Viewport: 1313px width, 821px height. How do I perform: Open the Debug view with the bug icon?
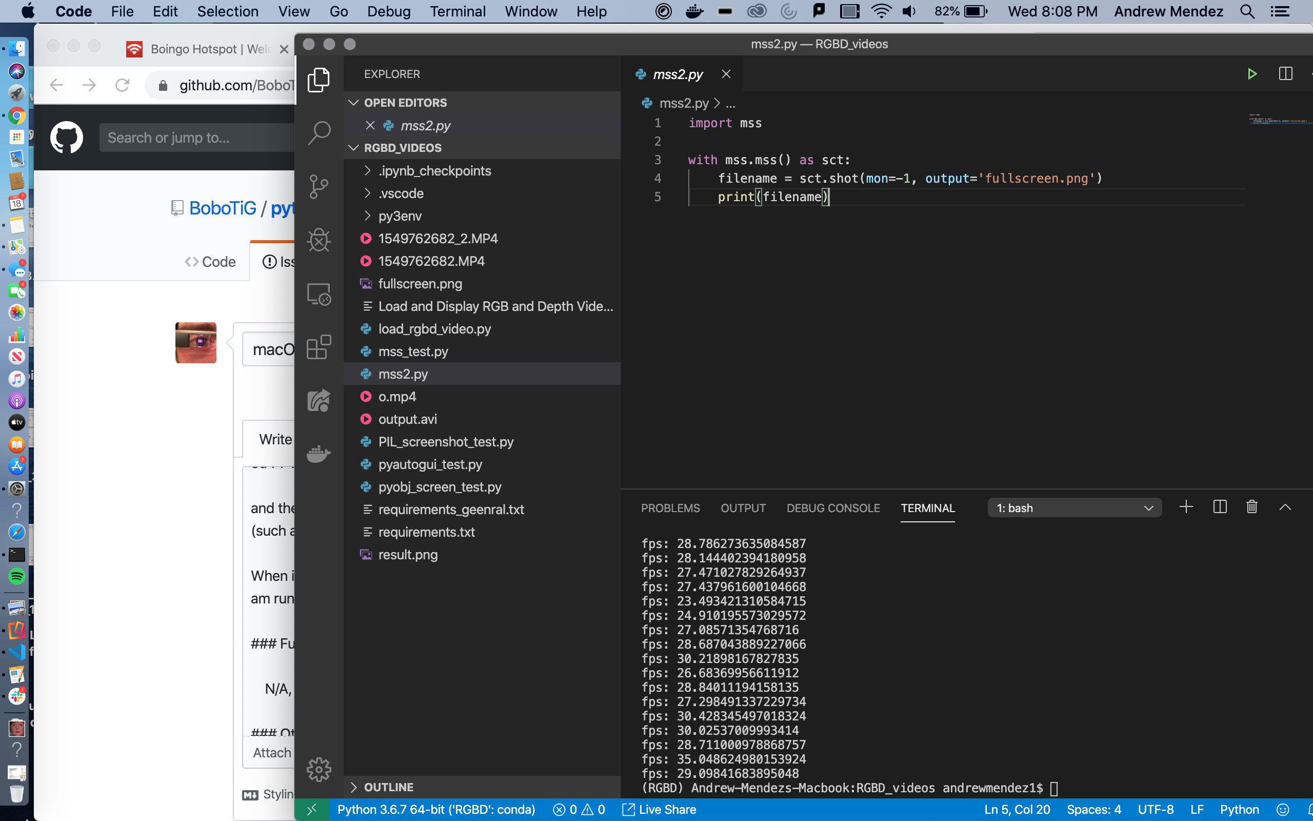tap(319, 240)
